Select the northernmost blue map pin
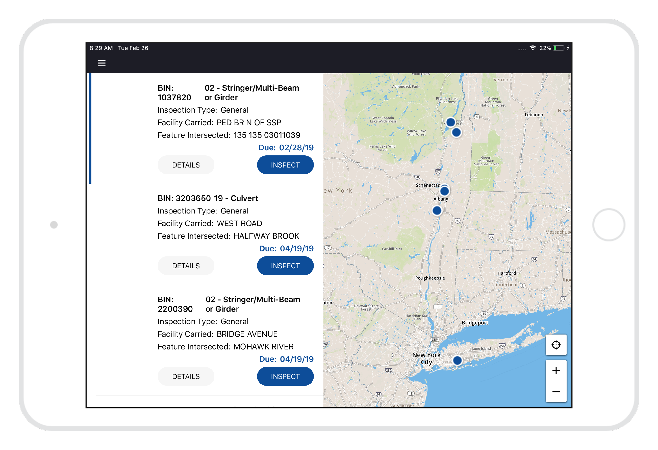The height and width of the screenshot is (450, 658). click(x=450, y=122)
